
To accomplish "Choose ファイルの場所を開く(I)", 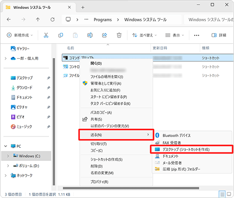I will [x=116, y=77].
